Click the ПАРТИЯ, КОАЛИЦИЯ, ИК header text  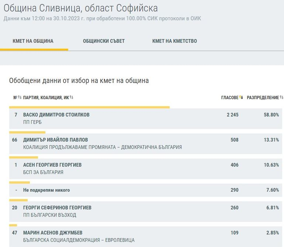(x=46, y=98)
